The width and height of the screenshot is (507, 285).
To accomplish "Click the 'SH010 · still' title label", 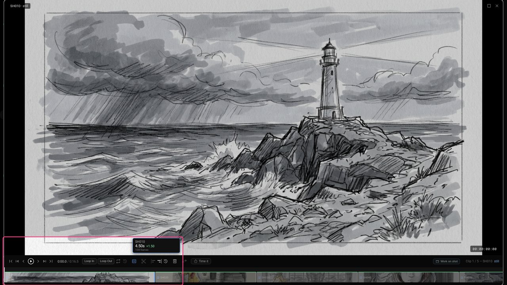I will 19,6.
